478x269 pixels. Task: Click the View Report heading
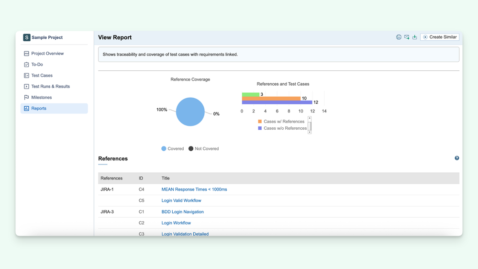(x=115, y=37)
